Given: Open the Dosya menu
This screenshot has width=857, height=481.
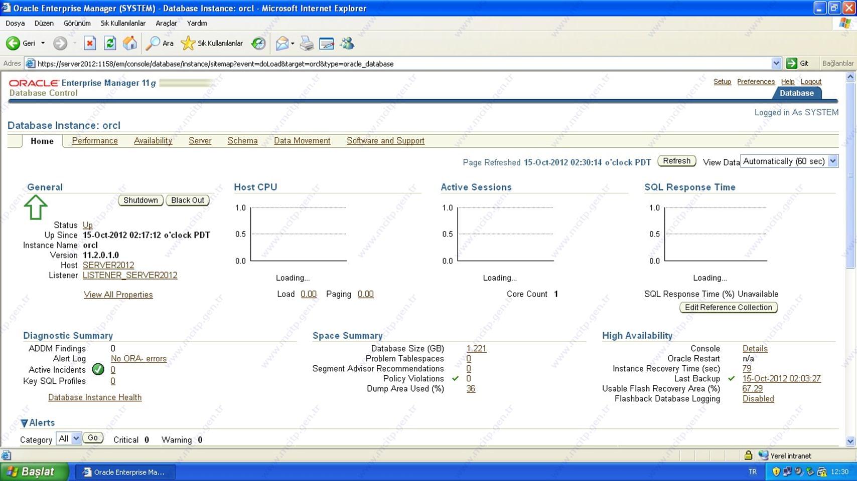Looking at the screenshot, I should (x=15, y=23).
